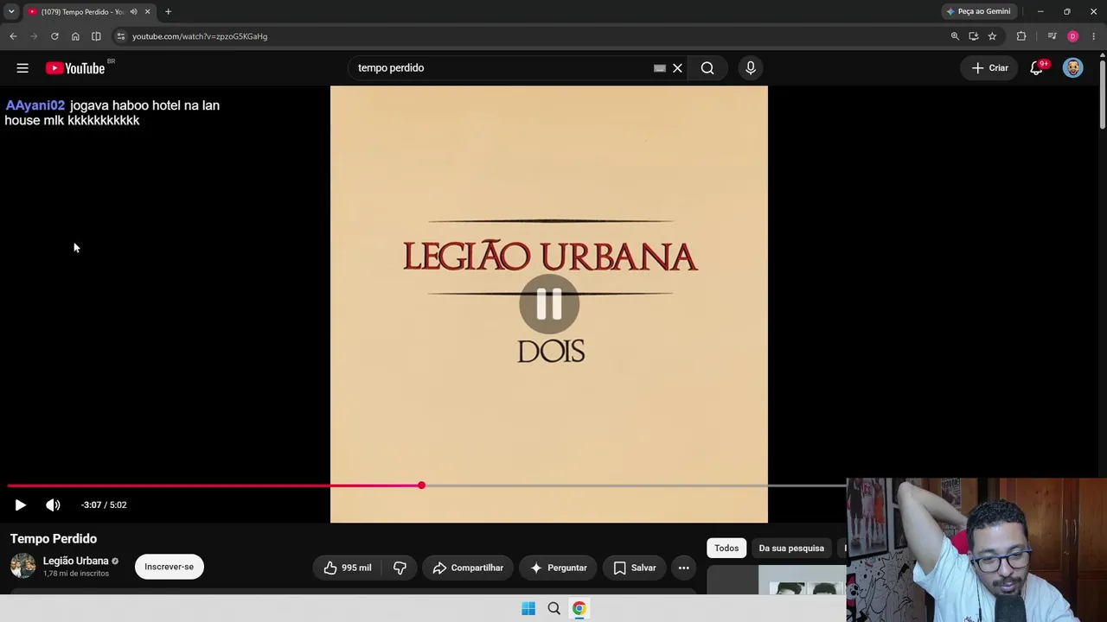Open Peça ao Gemini button
Screen dimensions: 1107x622
click(978, 11)
